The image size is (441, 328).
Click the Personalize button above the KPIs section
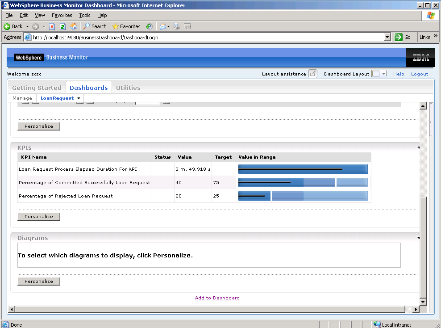[x=39, y=126]
